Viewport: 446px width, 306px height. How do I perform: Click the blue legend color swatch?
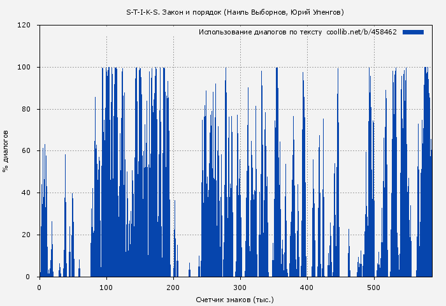(413, 32)
